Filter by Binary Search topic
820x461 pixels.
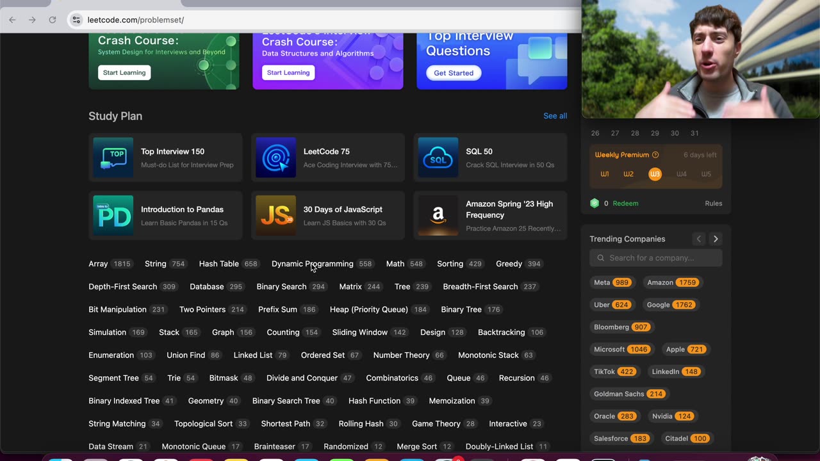[291, 287]
